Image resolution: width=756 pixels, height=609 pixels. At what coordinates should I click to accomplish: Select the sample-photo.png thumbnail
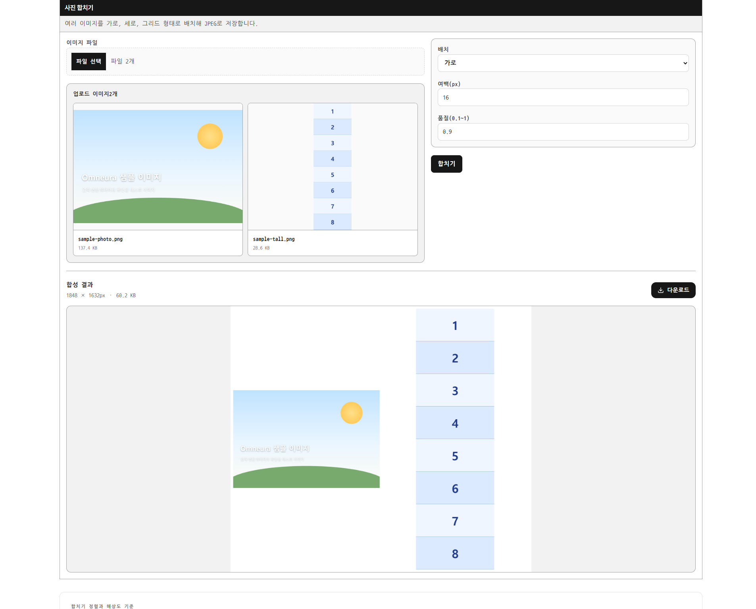(158, 166)
